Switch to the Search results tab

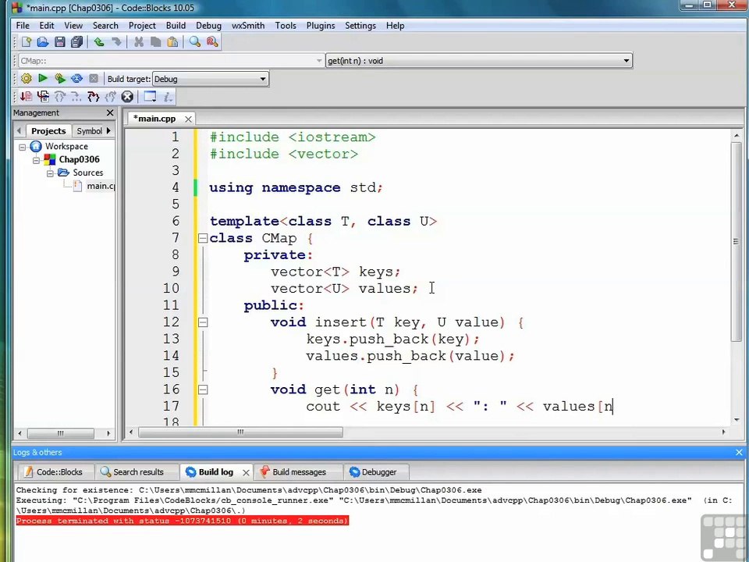point(137,472)
